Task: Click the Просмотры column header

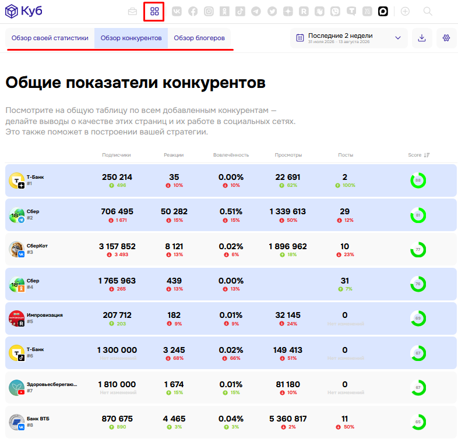Action: click(288, 155)
